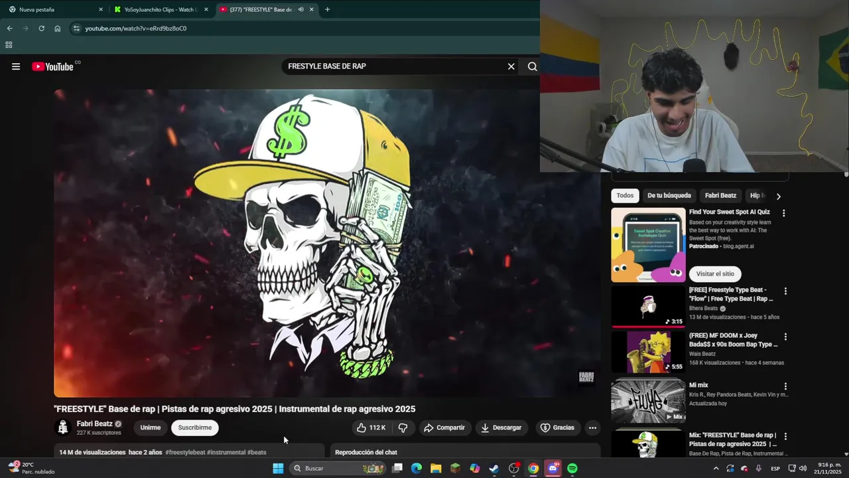Open the Mi mix thumbnail
The width and height of the screenshot is (849, 478).
[x=648, y=402]
